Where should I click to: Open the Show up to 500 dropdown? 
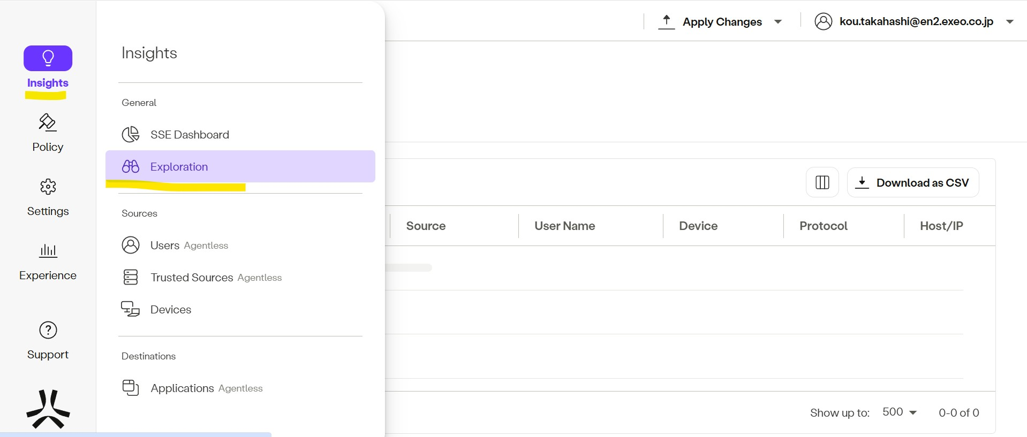click(x=900, y=412)
